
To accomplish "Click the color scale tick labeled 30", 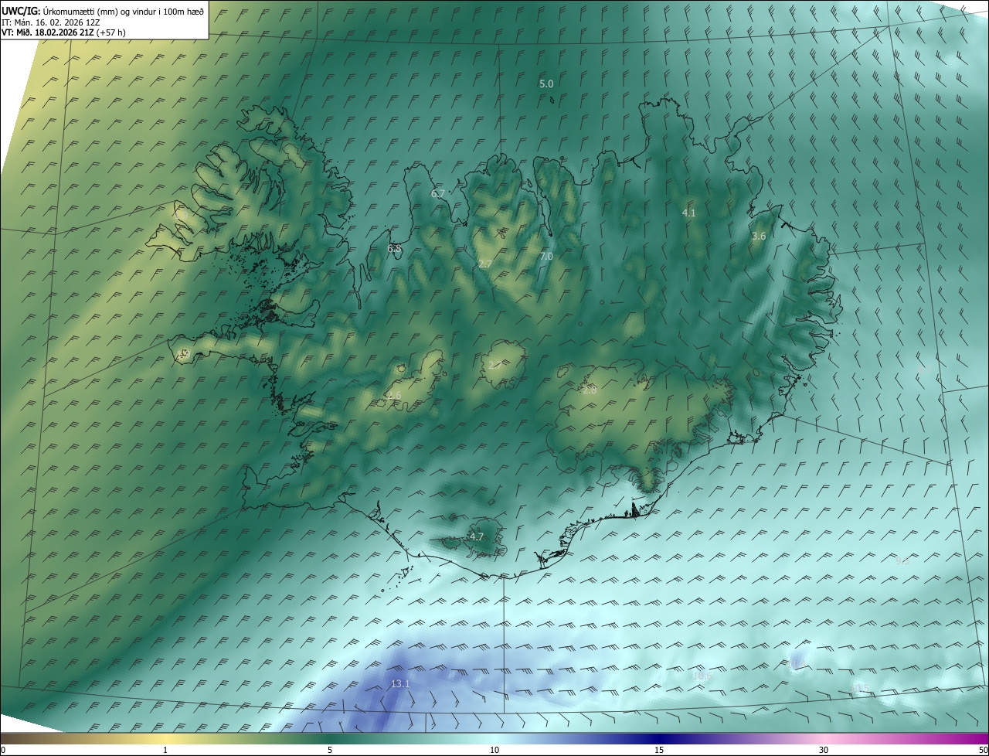I will pos(824,750).
